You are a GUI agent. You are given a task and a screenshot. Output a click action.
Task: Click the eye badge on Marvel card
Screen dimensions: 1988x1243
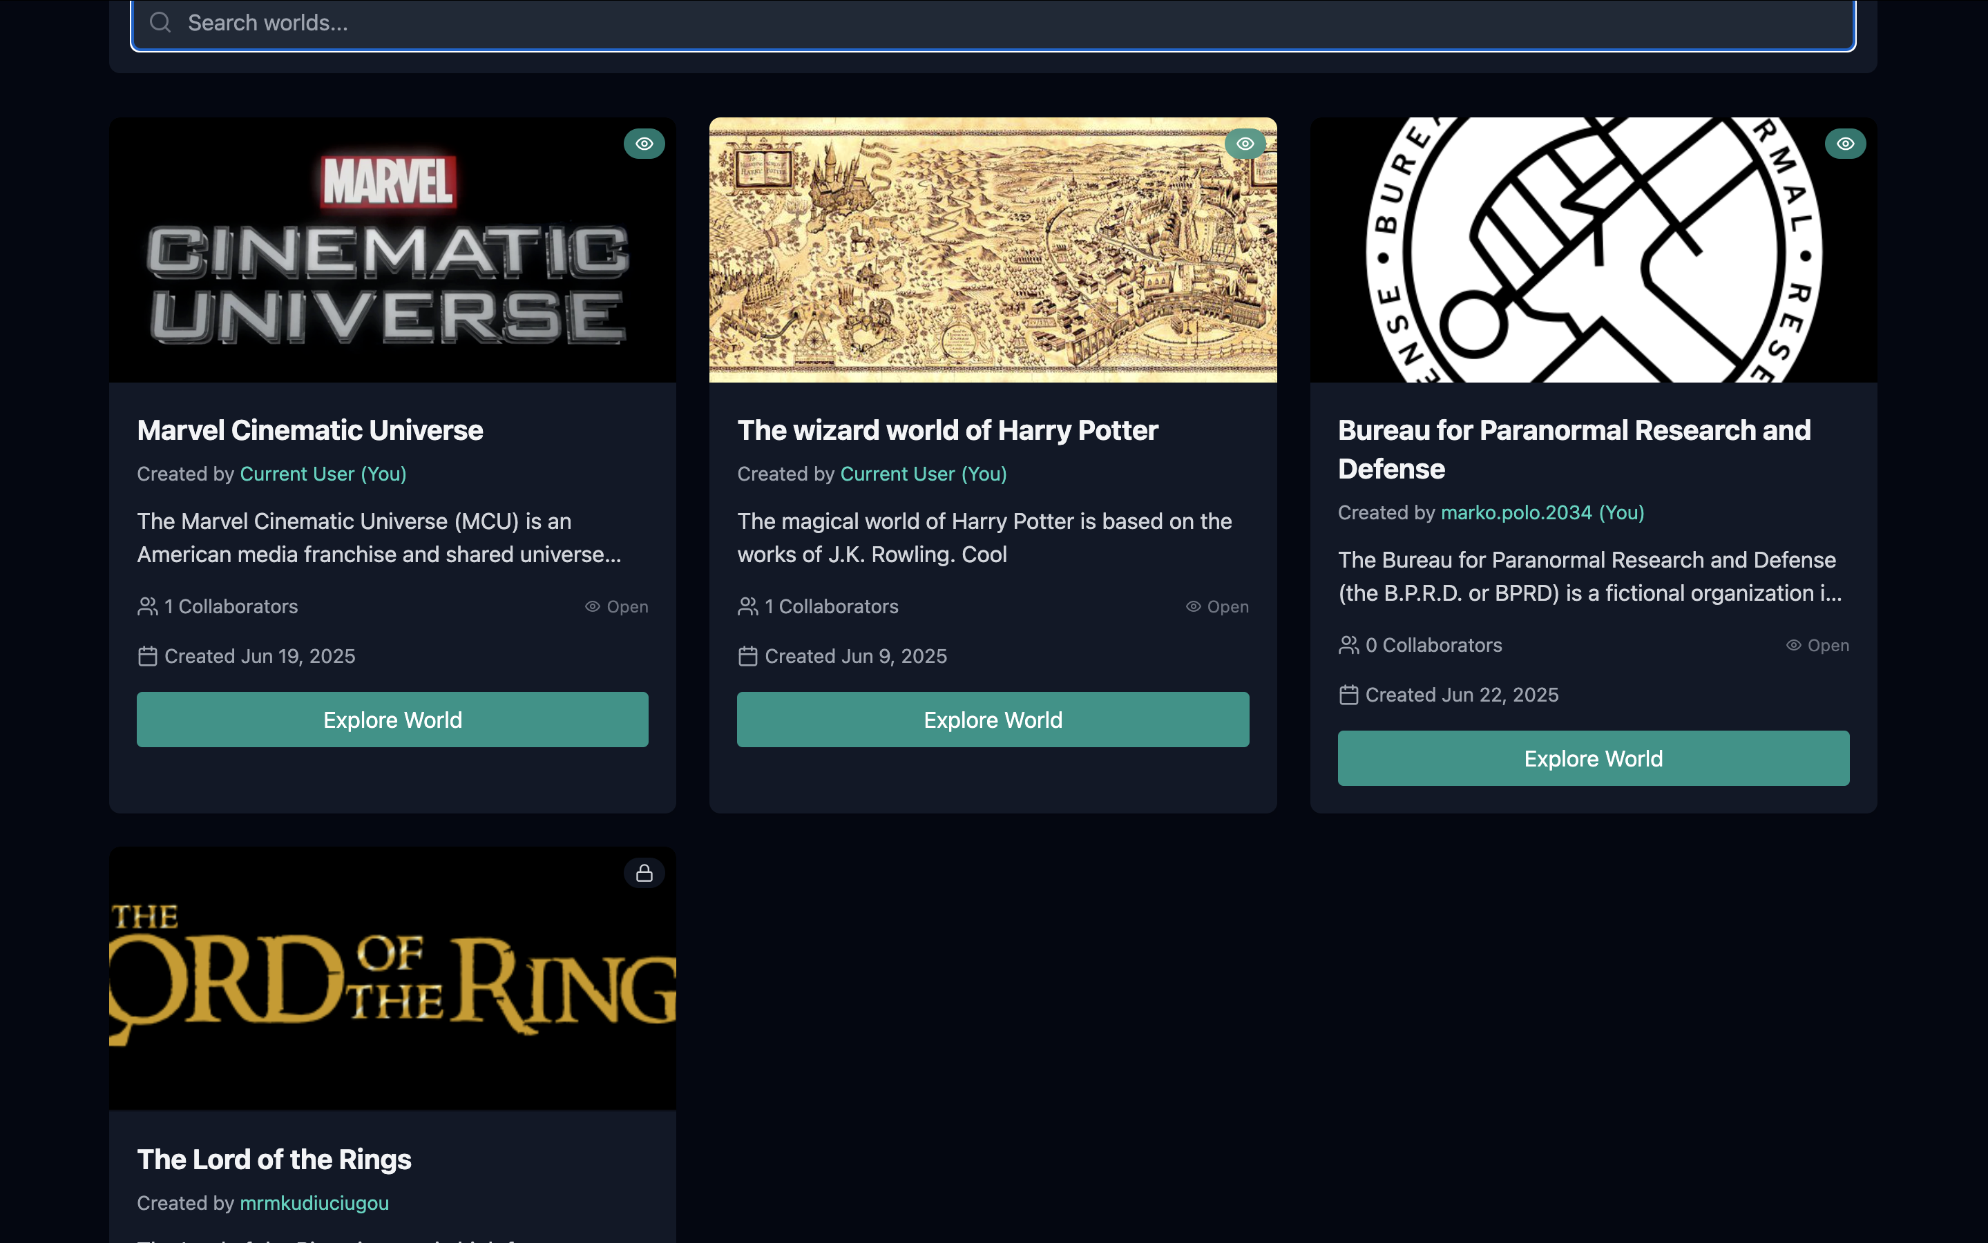tap(644, 144)
